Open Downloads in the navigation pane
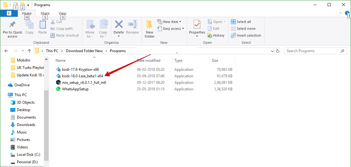This screenshot has width=351, height=167. pos(26,125)
